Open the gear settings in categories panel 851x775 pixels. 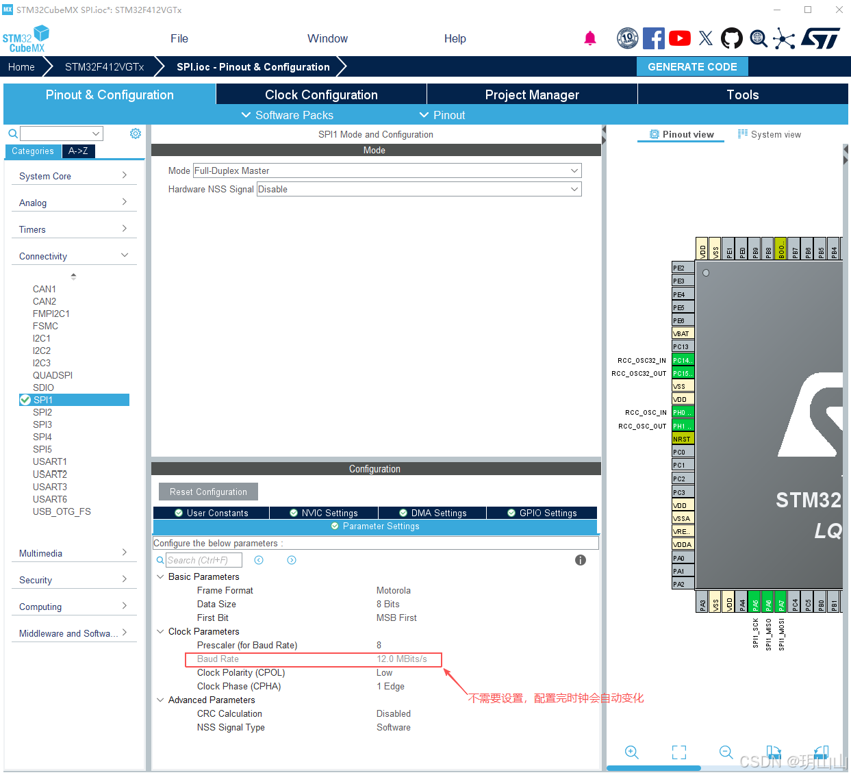[x=136, y=134]
